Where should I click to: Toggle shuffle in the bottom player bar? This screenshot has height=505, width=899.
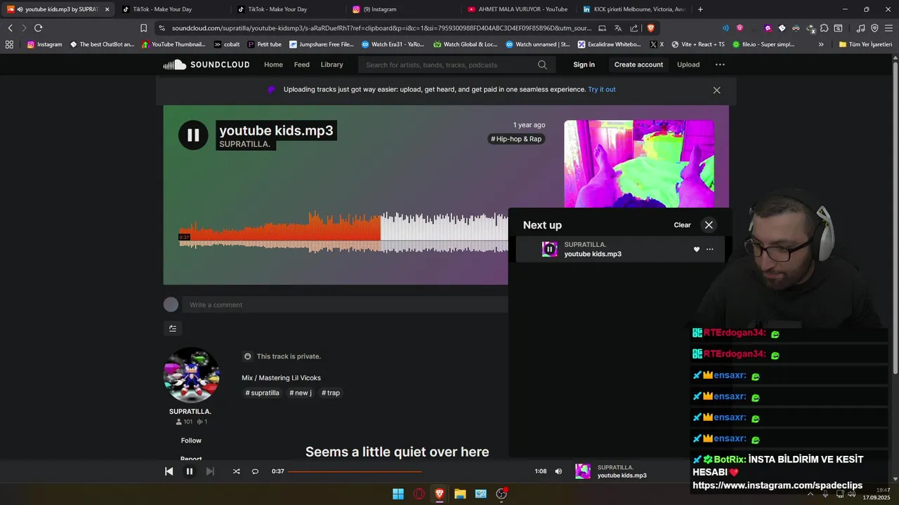[236, 471]
